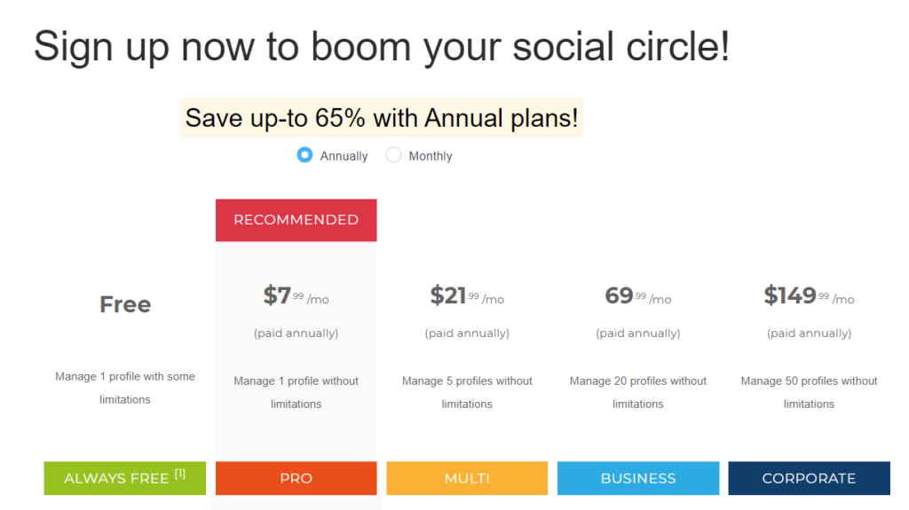Click the $21.99 /mo price
The height and width of the screenshot is (510, 909).
(467, 296)
